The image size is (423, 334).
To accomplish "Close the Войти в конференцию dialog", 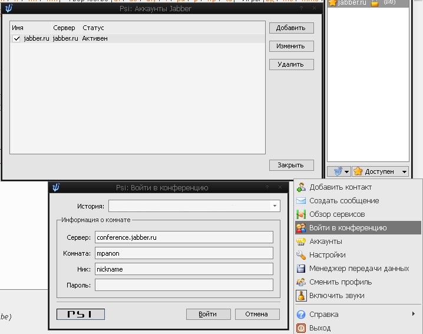I will (x=280, y=187).
